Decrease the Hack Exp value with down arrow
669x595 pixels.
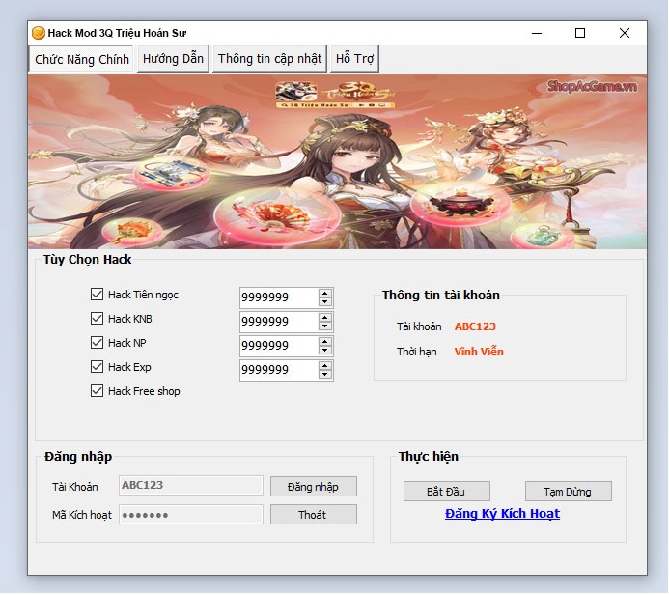(325, 375)
